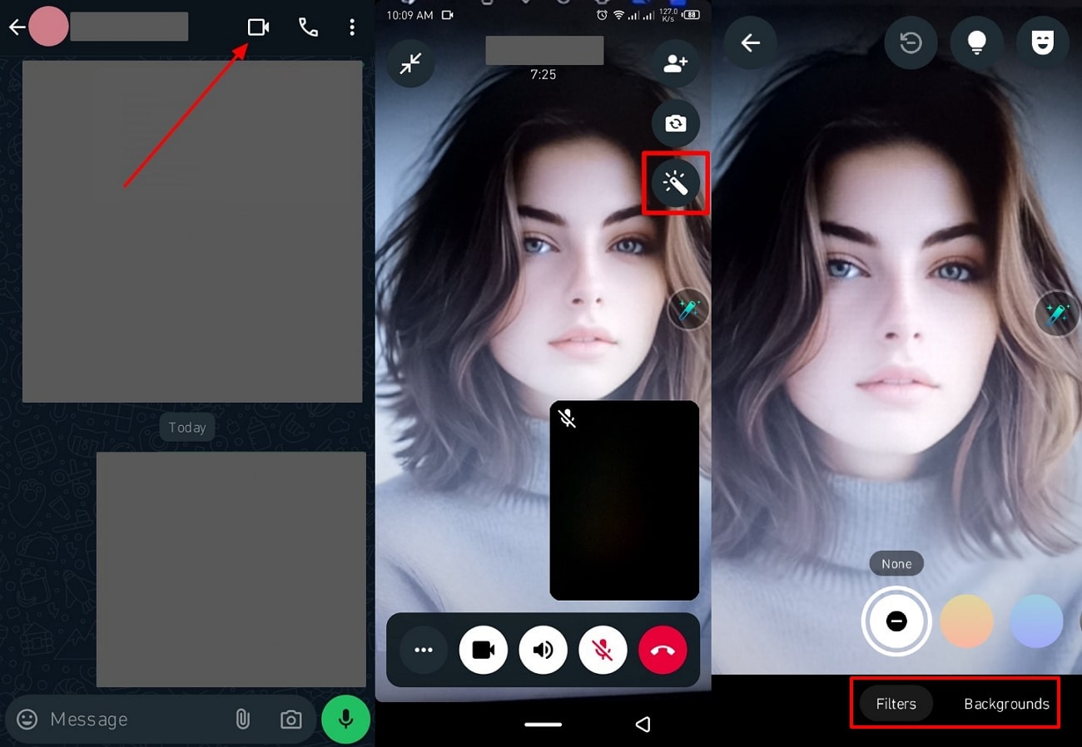
Task: Start a voice call from chat header
Action: (308, 27)
